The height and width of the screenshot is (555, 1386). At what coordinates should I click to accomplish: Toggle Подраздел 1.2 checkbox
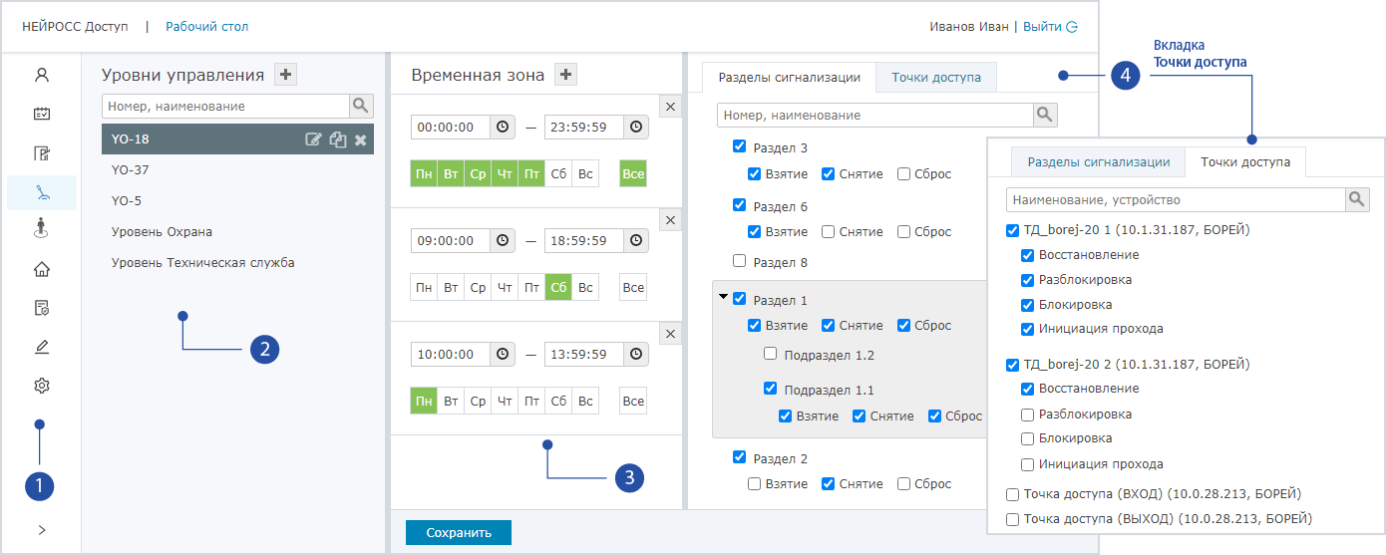click(770, 354)
